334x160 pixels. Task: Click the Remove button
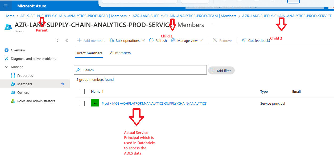point(222,41)
